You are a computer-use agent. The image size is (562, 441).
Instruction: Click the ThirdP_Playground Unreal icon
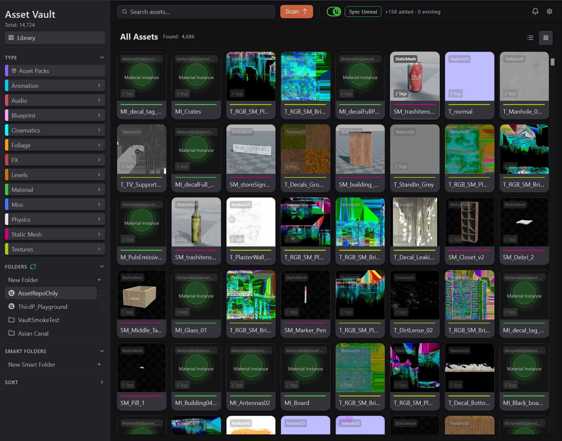12,307
